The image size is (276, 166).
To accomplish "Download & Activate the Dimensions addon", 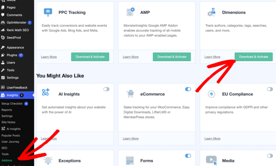I will click(254, 57).
